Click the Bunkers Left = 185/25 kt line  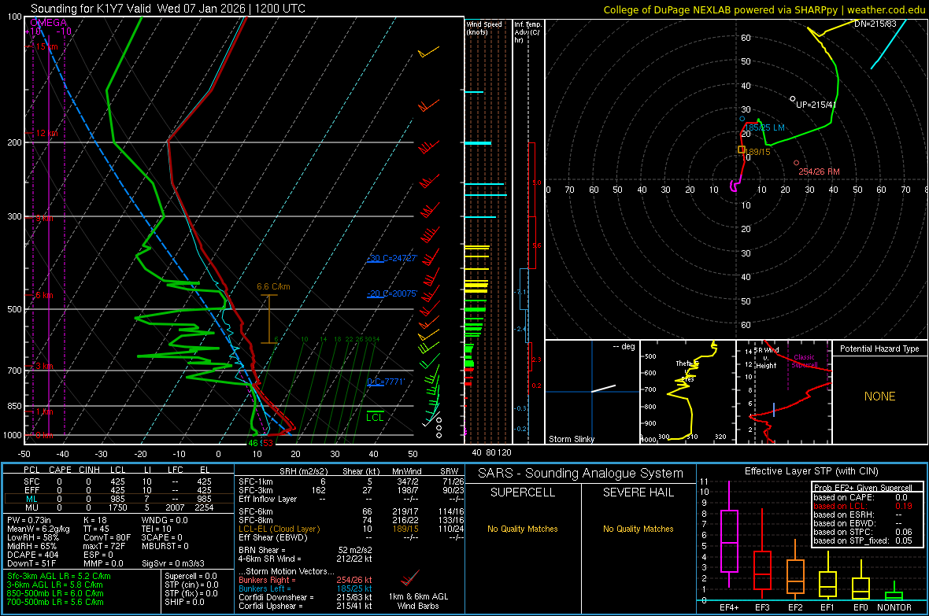pos(305,588)
